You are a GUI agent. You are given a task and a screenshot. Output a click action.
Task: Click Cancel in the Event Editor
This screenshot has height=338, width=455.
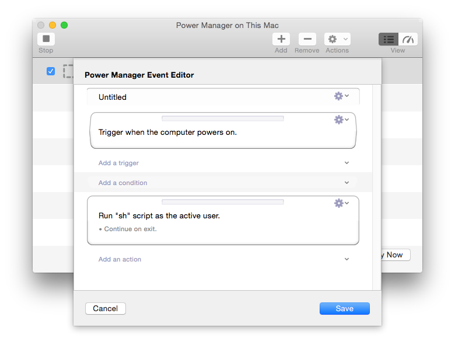pyautogui.click(x=106, y=308)
